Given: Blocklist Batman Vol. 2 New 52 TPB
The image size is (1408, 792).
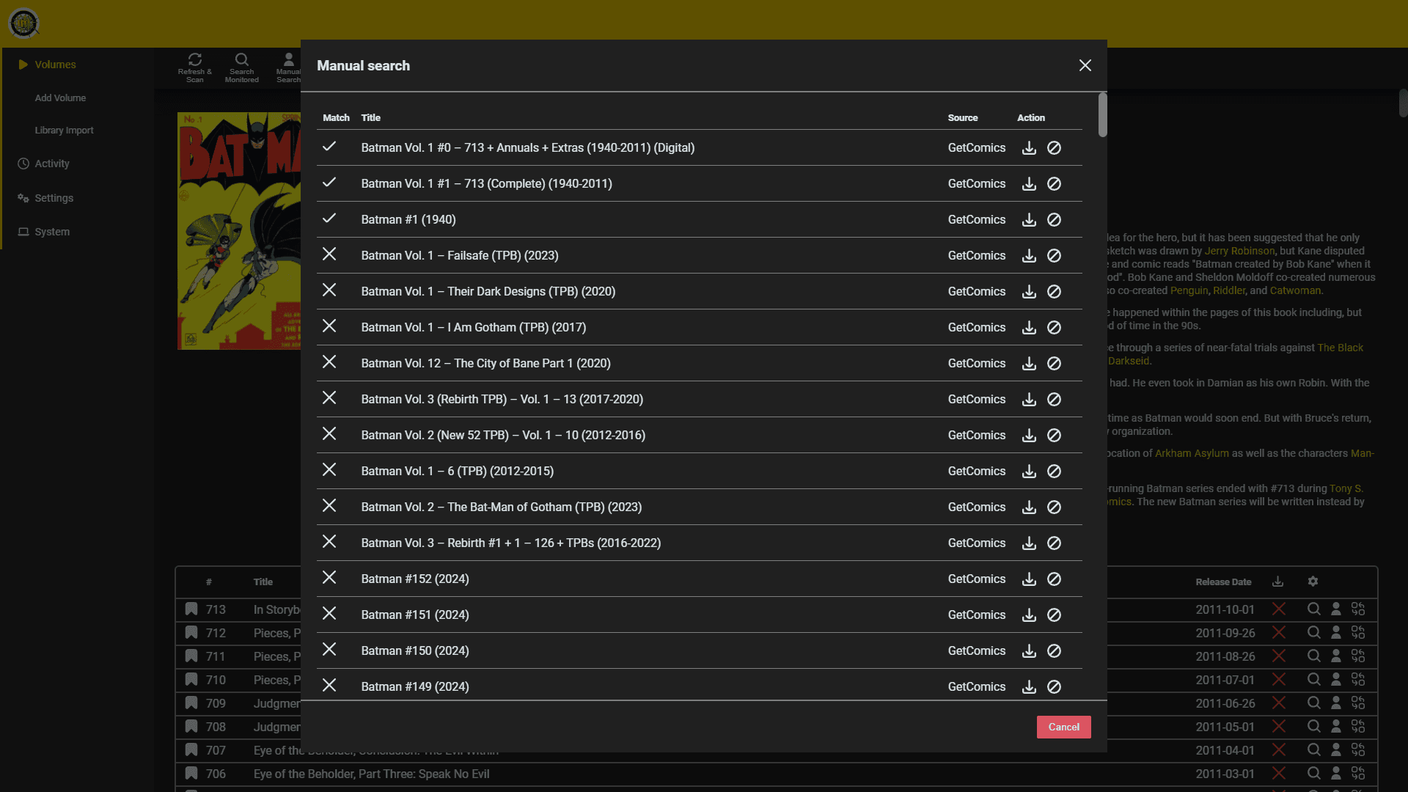Looking at the screenshot, I should click(x=1054, y=436).
